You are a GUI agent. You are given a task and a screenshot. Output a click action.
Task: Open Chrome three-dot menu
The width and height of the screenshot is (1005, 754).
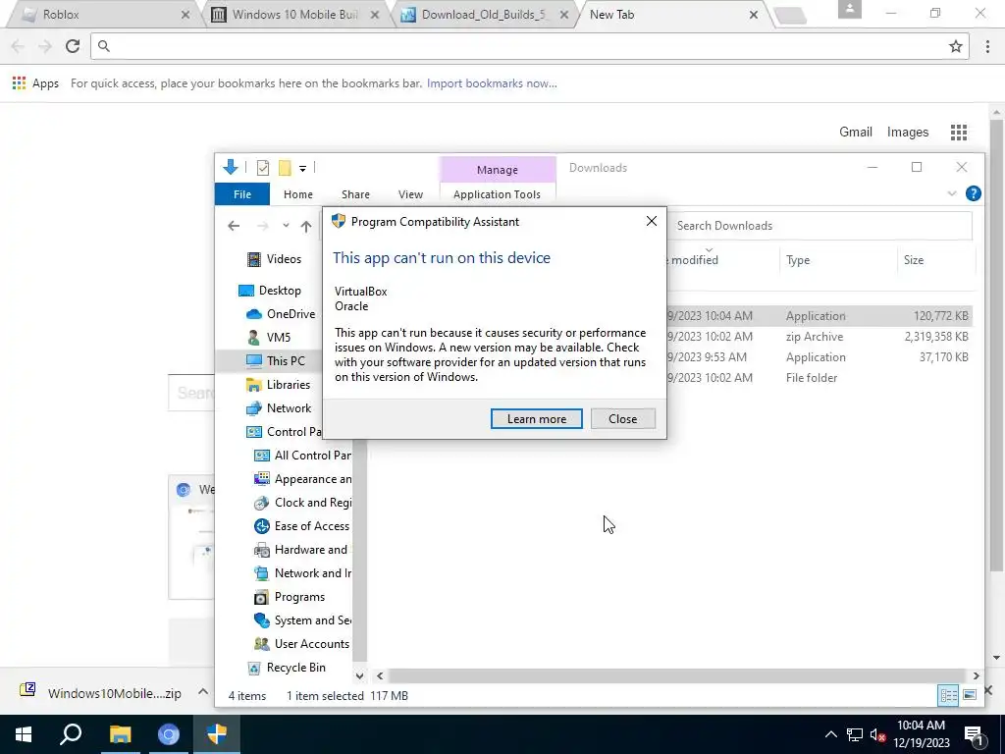pos(987,46)
